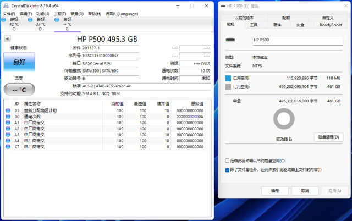Screen dimensions: 352x221
Task: Click the 取消 button
Action: 305,191
